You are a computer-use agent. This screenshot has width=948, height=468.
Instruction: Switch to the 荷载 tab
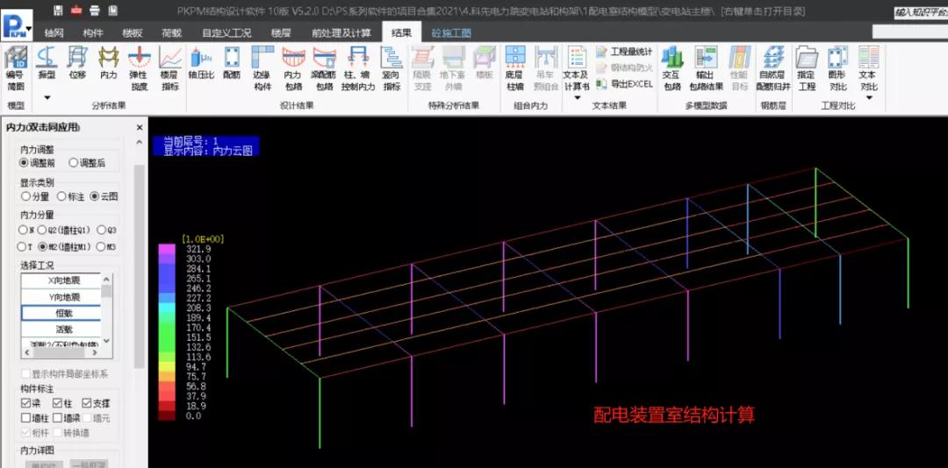pos(171,33)
